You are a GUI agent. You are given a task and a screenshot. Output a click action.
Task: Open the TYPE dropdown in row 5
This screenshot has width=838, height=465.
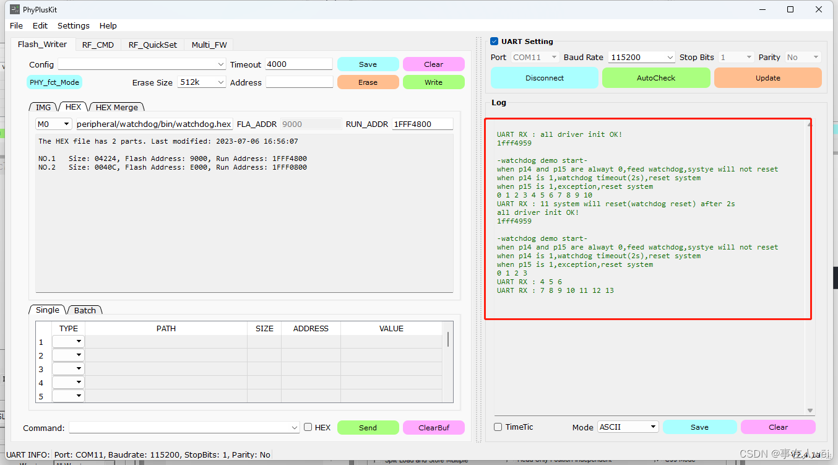pos(68,396)
